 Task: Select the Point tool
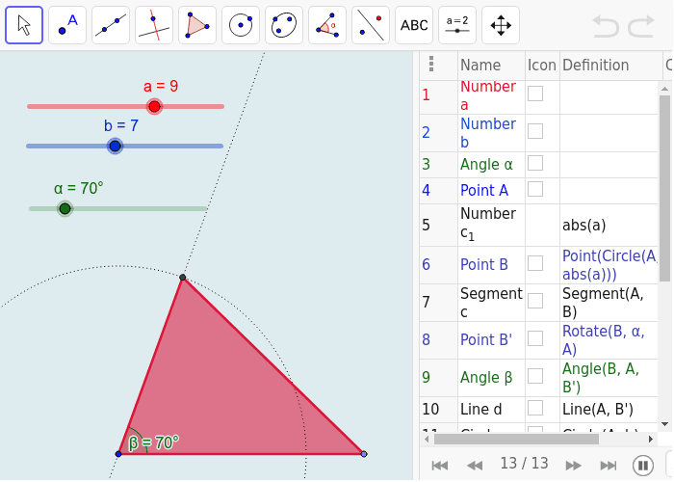coord(67,25)
